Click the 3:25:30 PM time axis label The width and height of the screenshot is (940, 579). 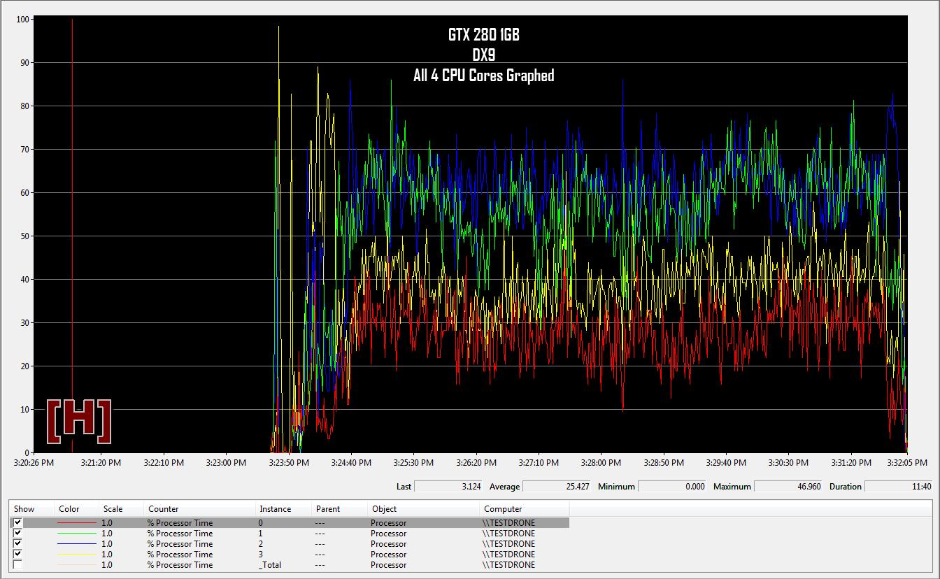pyautogui.click(x=413, y=462)
